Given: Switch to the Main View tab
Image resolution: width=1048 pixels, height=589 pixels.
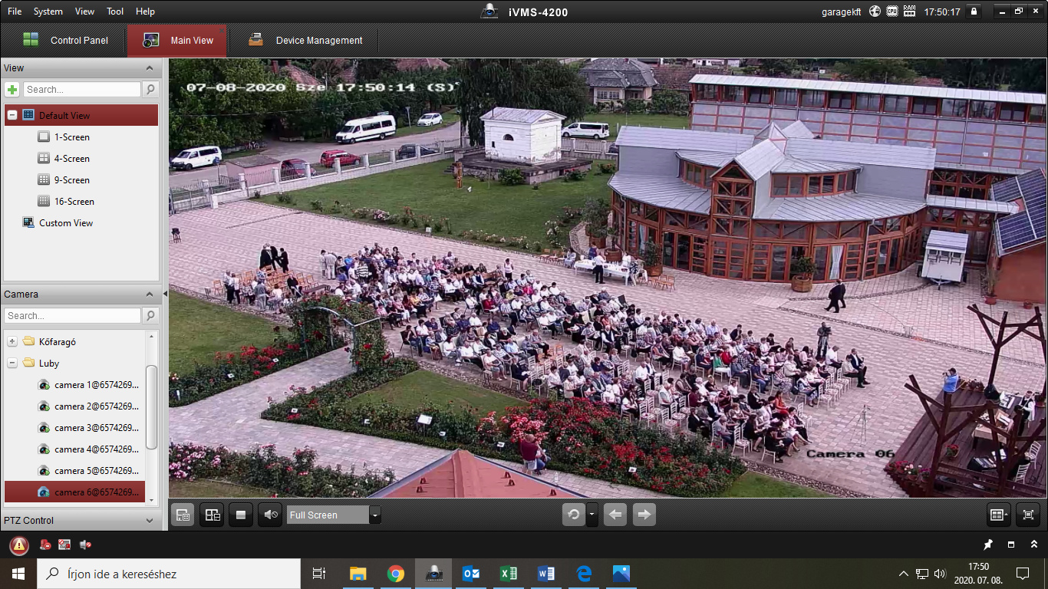Looking at the screenshot, I should (x=177, y=40).
